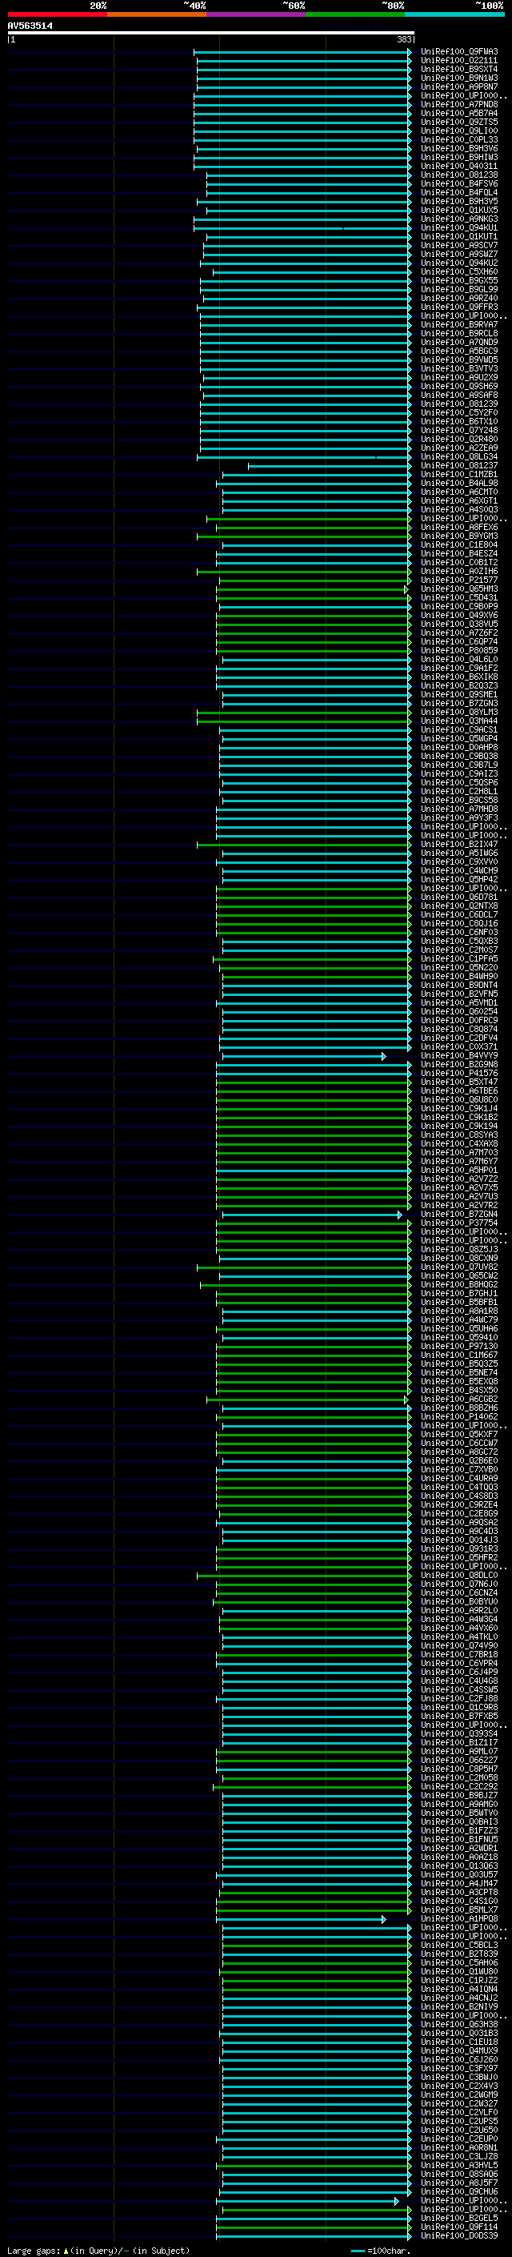Image resolution: width=512 pixels, height=2257 pixels.
Task: Select label UniRef100_B9H3V6
Action: 459,148
